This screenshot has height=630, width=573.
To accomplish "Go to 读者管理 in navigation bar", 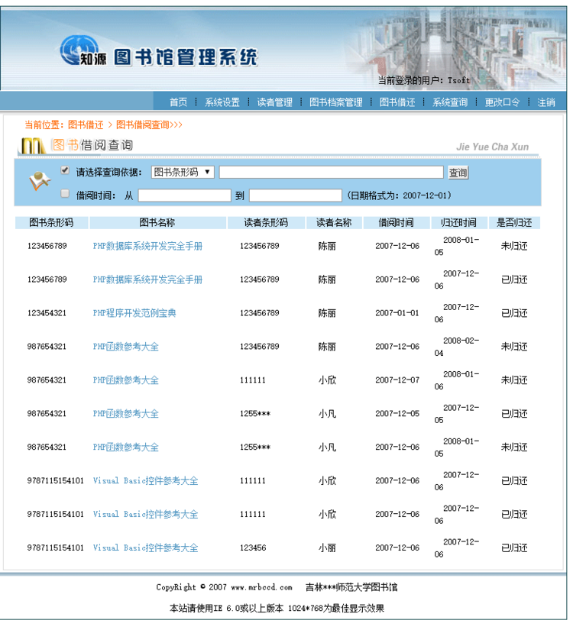I will [x=274, y=102].
